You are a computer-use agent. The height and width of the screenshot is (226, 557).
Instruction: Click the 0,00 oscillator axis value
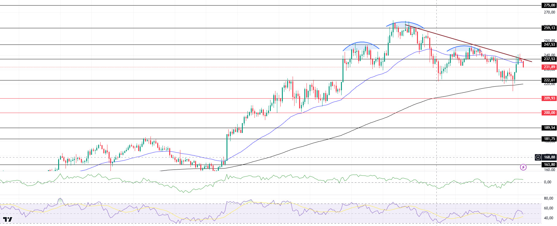click(x=547, y=182)
